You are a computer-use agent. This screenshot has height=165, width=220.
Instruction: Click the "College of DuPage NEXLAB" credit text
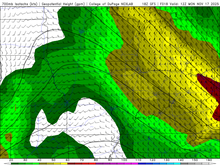[111, 4]
